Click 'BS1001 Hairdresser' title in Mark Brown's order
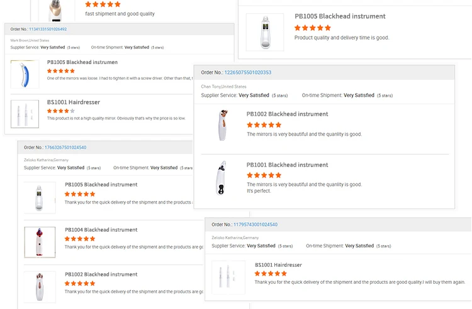 [x=73, y=102]
